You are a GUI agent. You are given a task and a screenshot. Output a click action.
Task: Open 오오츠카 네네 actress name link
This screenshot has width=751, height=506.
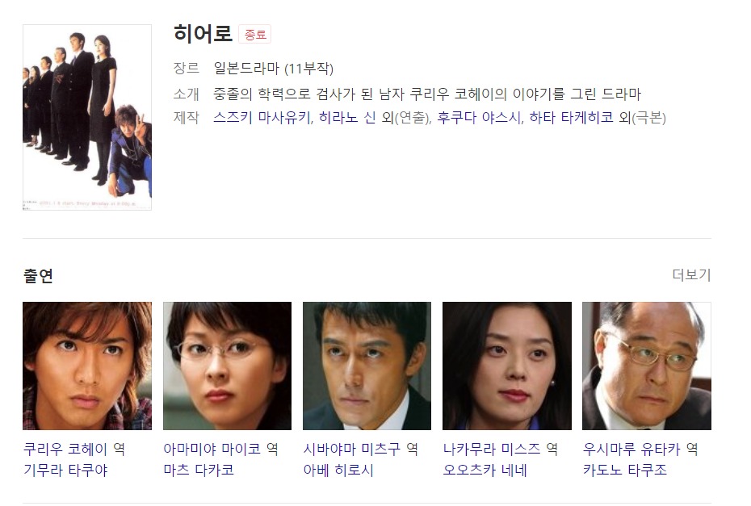485,470
